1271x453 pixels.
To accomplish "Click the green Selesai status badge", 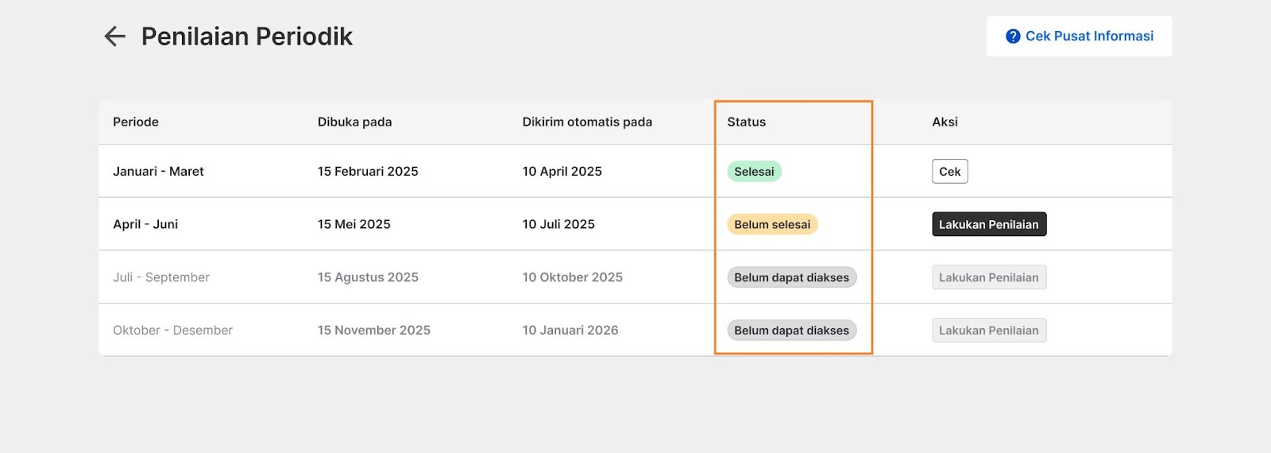I will click(754, 172).
